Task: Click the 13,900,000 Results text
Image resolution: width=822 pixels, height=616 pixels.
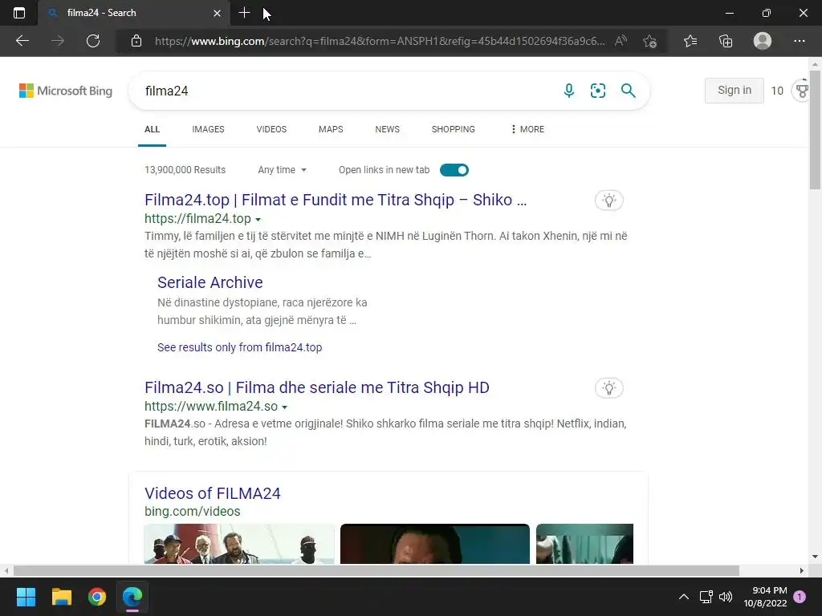Action: pyautogui.click(x=185, y=170)
